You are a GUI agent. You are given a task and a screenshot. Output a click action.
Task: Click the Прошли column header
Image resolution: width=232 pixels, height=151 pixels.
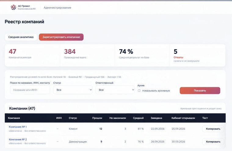coord(97,118)
